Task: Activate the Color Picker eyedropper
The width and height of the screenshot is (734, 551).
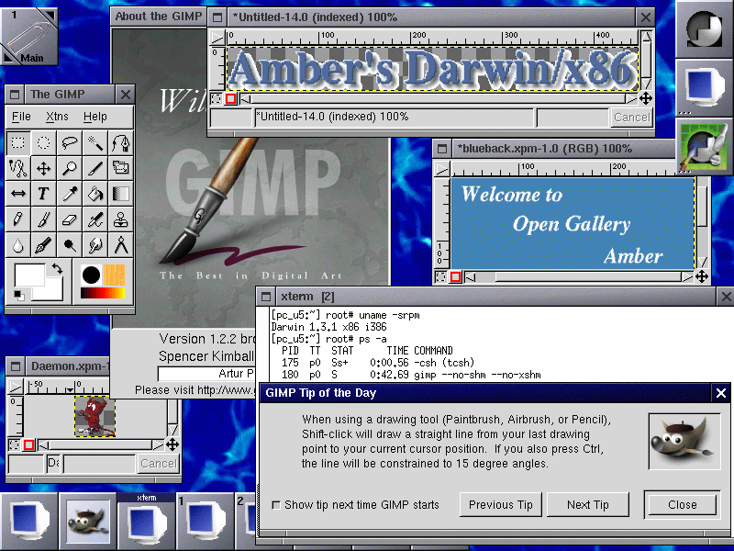Action: (70, 194)
